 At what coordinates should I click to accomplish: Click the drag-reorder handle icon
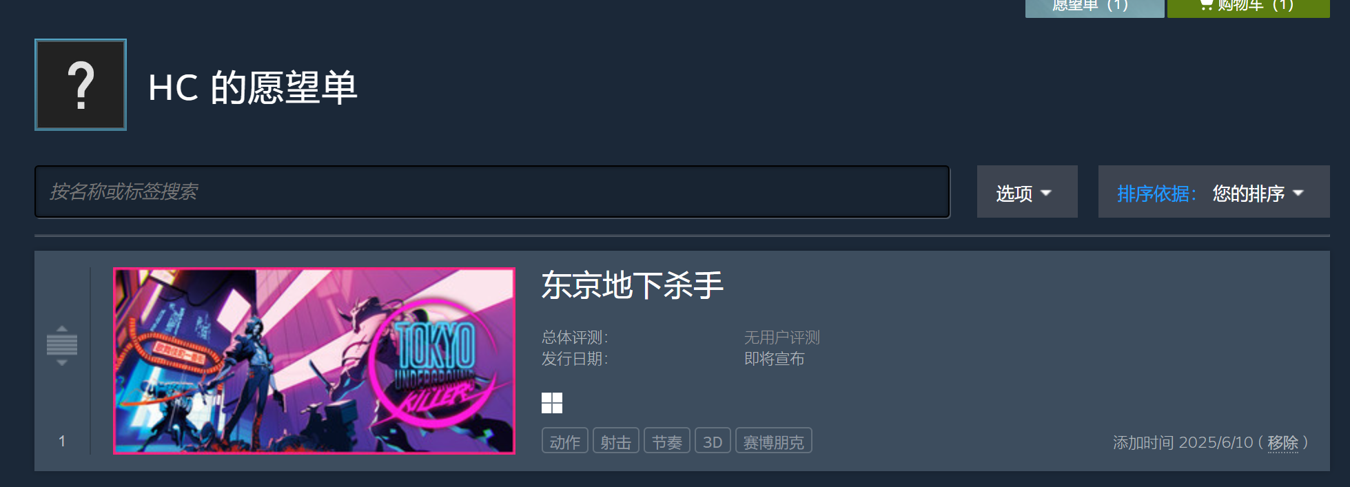(62, 345)
